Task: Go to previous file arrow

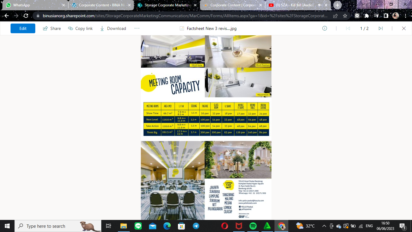Action: (x=348, y=28)
